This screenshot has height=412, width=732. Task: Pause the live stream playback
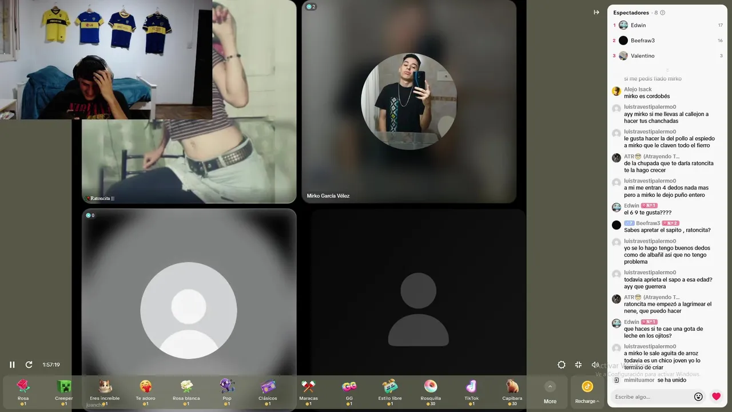(12, 365)
